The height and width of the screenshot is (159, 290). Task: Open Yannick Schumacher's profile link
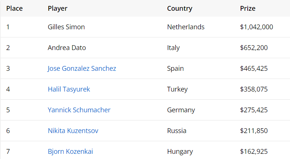pos(79,110)
